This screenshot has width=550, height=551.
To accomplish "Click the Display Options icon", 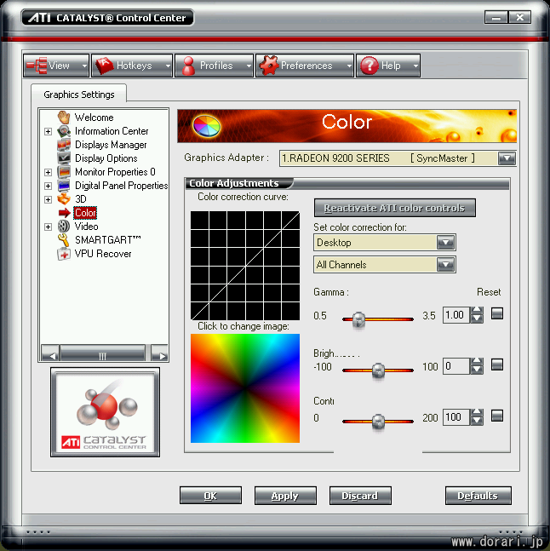I will point(64,158).
